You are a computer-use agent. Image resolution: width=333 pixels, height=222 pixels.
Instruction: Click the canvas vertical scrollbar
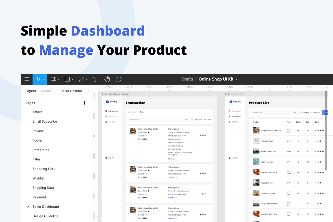[x=326, y=131]
